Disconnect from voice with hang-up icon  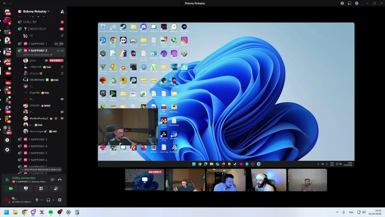coord(60,180)
